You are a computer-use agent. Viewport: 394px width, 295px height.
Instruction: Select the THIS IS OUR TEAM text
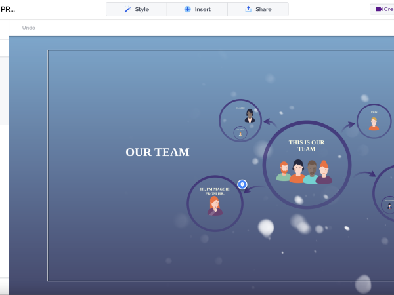[307, 146]
